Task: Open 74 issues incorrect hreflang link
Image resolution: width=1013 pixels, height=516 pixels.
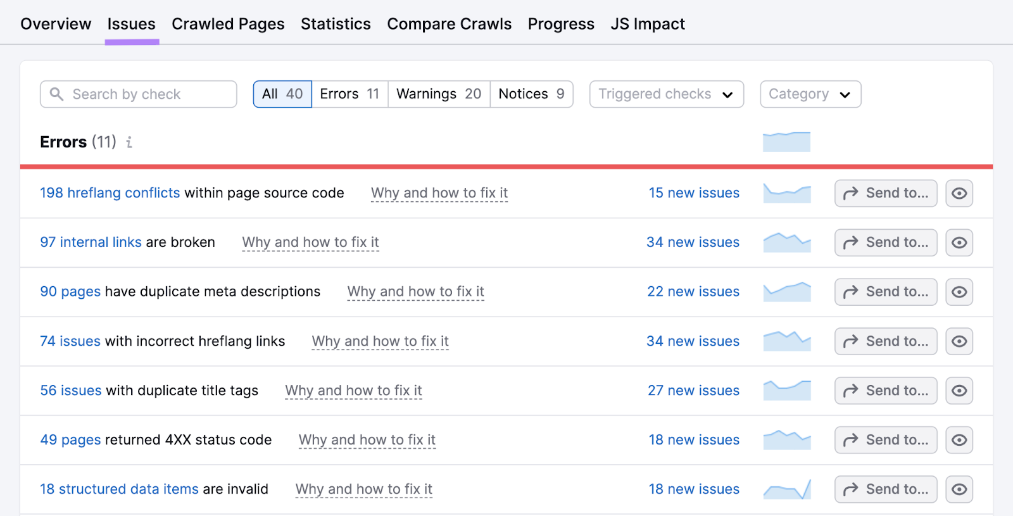Action: pos(70,341)
